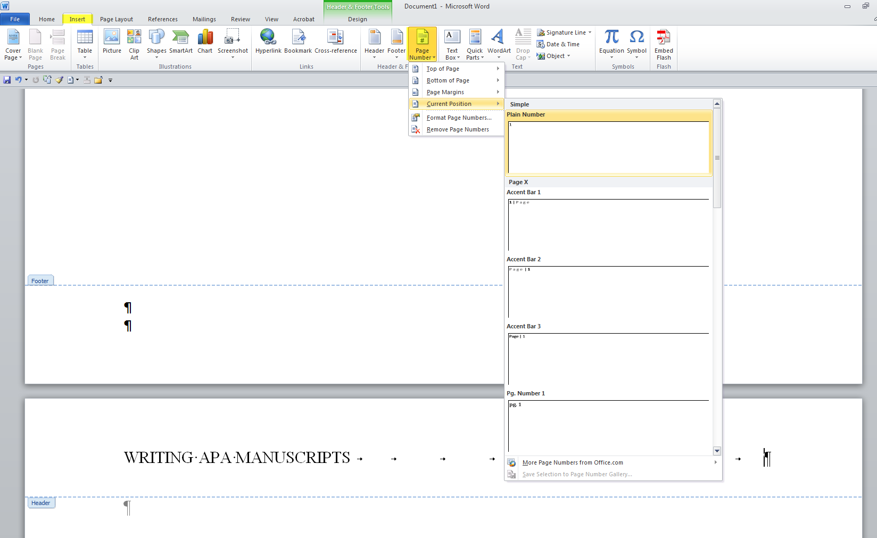Screen dimensions: 877x538
Task: Open Format Page Numbers dialog
Action: pyautogui.click(x=456, y=118)
